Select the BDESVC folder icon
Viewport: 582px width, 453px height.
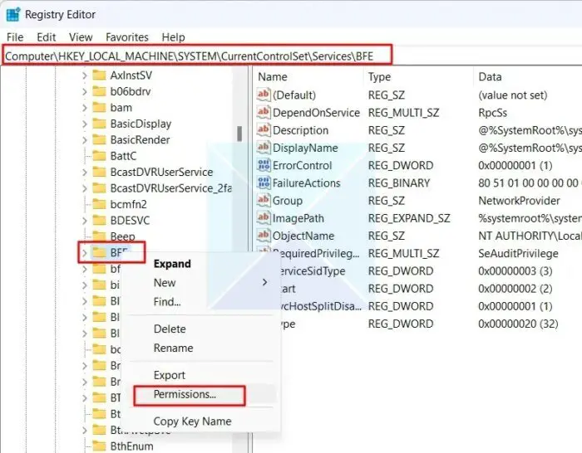click(x=99, y=221)
